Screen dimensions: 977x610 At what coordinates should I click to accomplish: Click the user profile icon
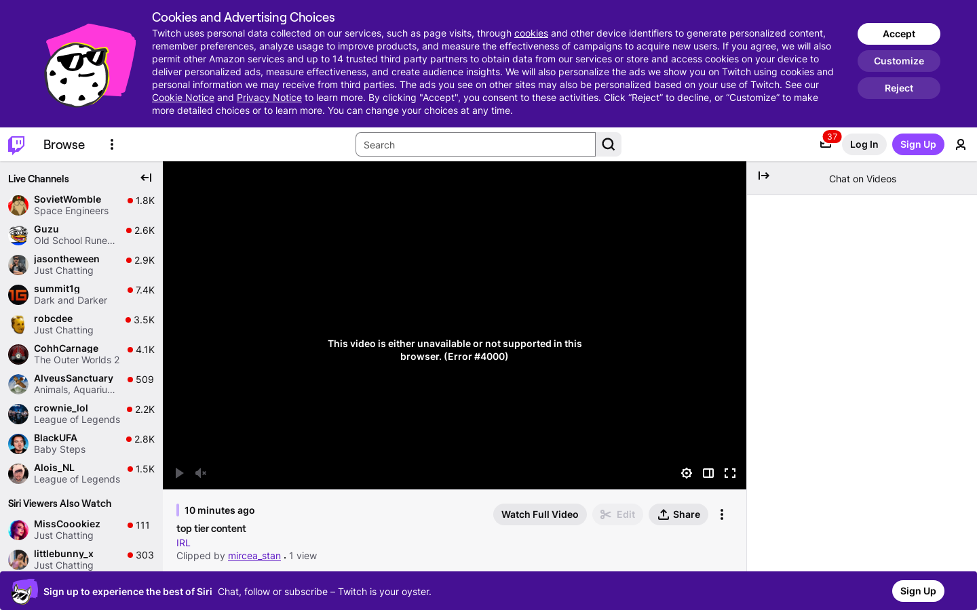(x=961, y=144)
